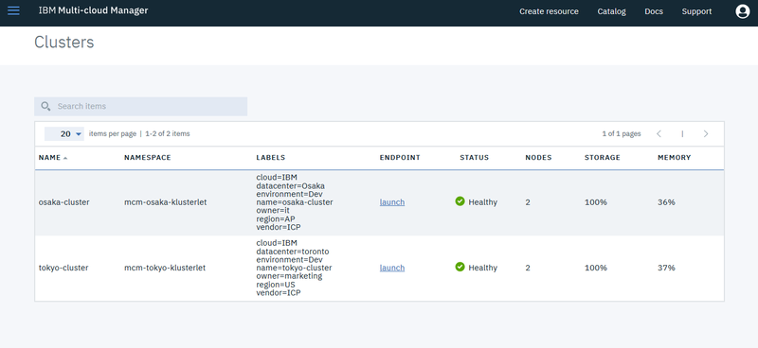Open the hamburger navigation menu

(x=13, y=10)
